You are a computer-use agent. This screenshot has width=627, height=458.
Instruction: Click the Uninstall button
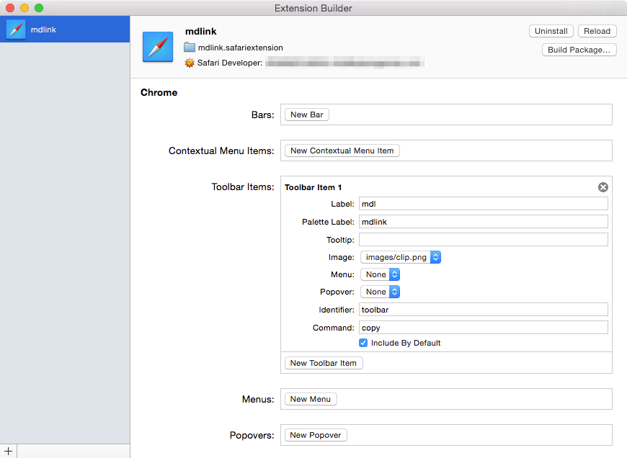tap(551, 31)
